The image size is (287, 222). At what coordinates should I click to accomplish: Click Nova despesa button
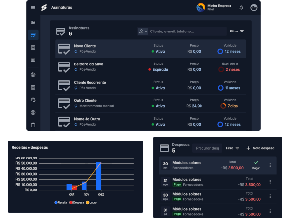pyautogui.click(x=260, y=148)
